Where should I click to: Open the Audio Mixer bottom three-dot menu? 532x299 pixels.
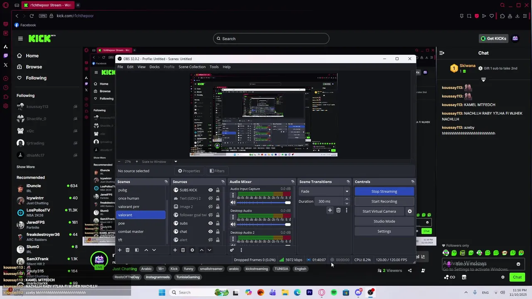[241, 250]
